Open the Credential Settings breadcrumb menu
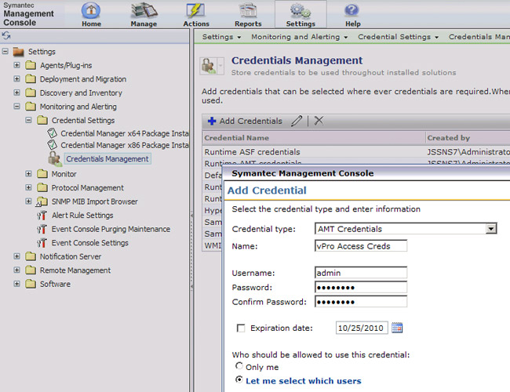Image resolution: width=510 pixels, height=392 pixels. [399, 37]
